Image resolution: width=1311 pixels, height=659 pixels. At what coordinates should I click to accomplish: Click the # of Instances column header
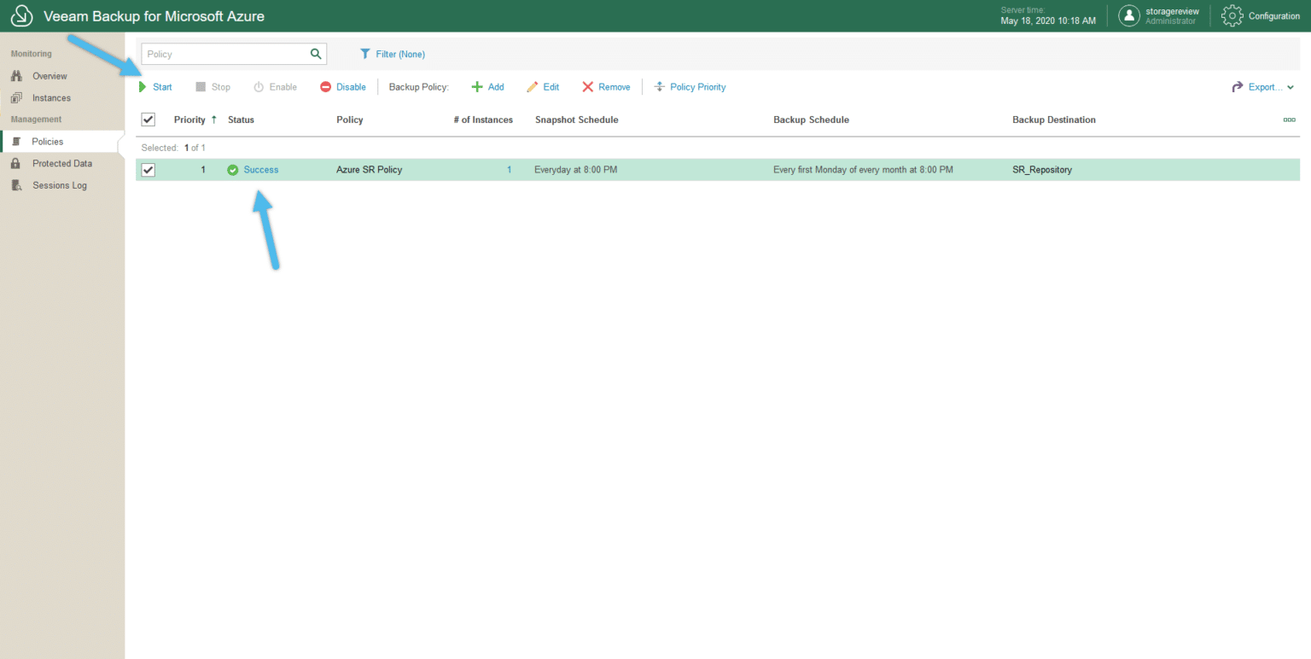pos(483,120)
